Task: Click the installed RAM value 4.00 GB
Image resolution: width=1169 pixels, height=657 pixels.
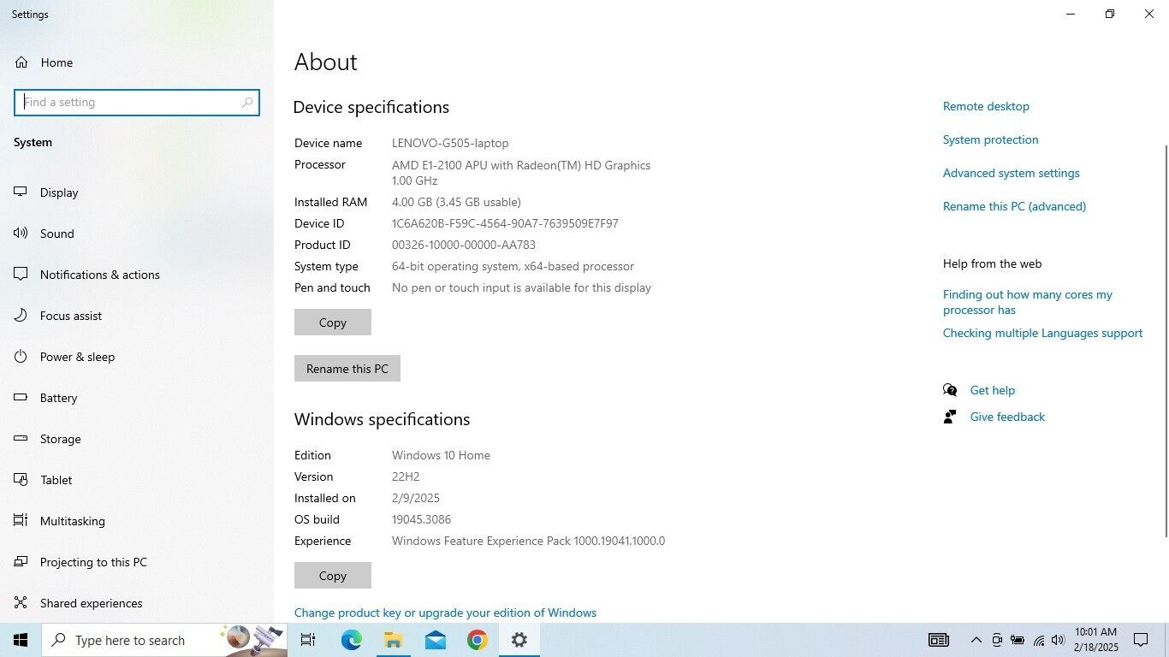Action: (456, 202)
